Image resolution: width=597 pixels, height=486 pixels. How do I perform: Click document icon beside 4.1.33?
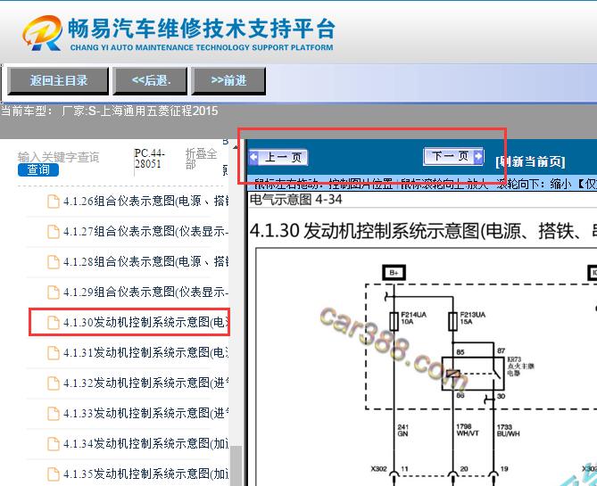[x=54, y=414]
